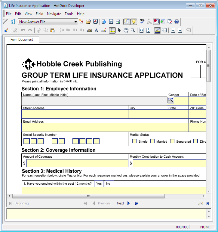
Task: Check the Separated marital status box
Action: 172,141
